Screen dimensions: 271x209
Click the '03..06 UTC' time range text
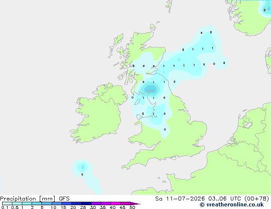coord(224,199)
